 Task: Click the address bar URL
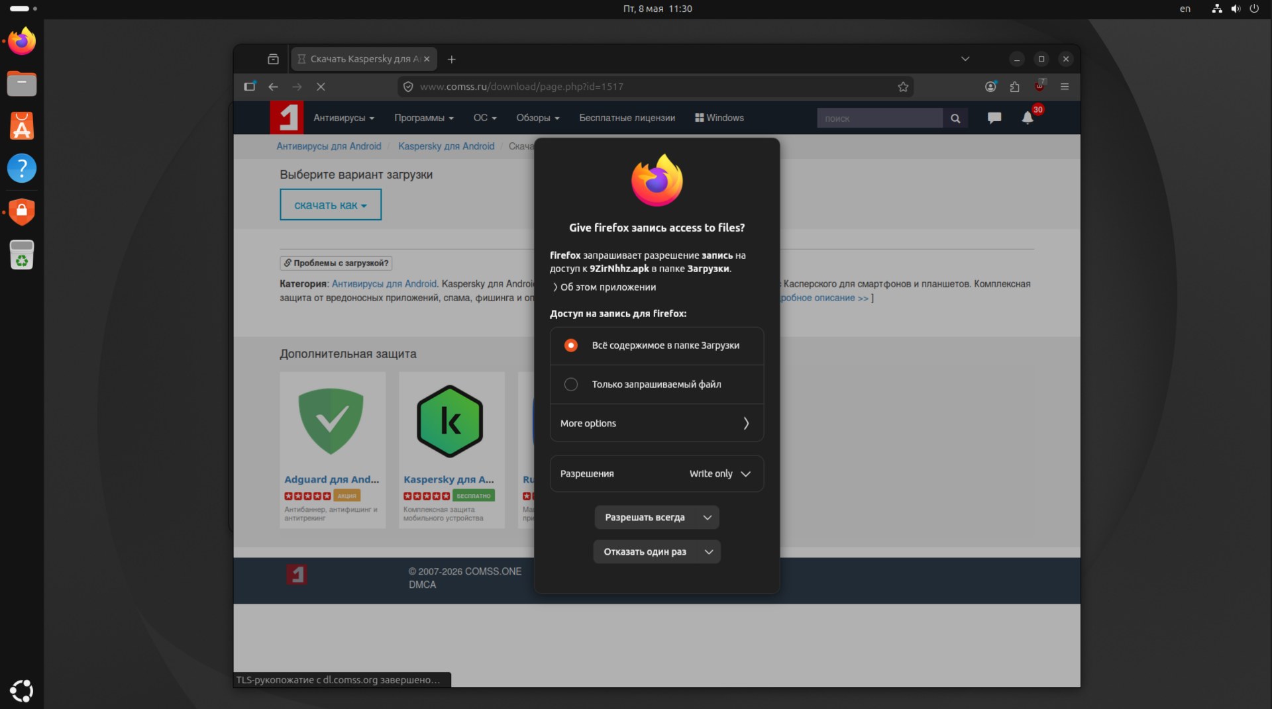521,87
